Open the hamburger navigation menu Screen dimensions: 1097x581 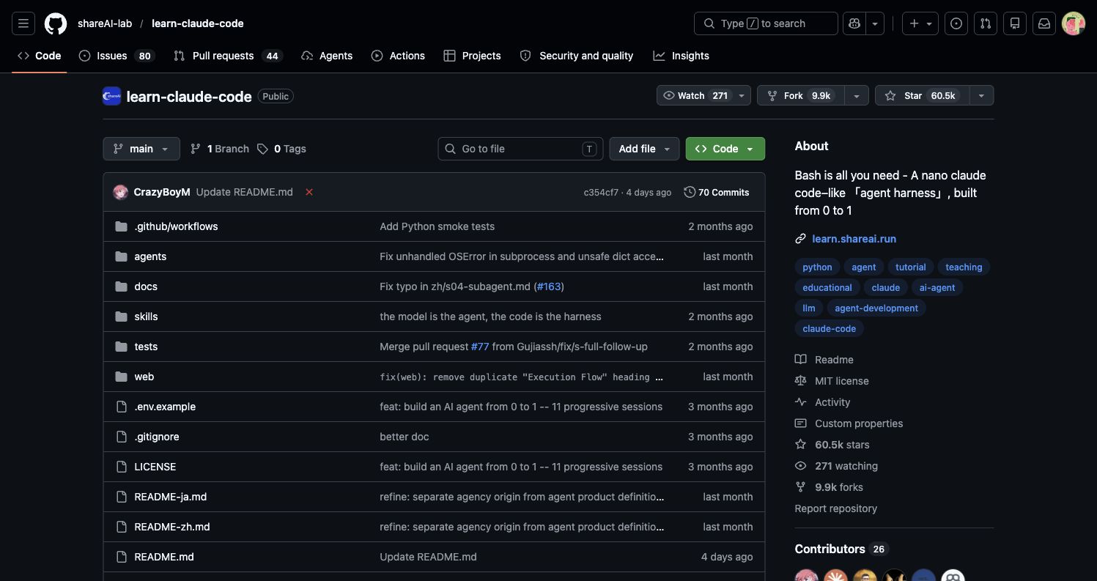click(23, 23)
